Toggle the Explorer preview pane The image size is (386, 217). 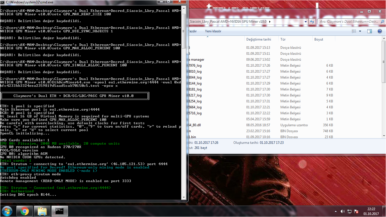(369, 31)
